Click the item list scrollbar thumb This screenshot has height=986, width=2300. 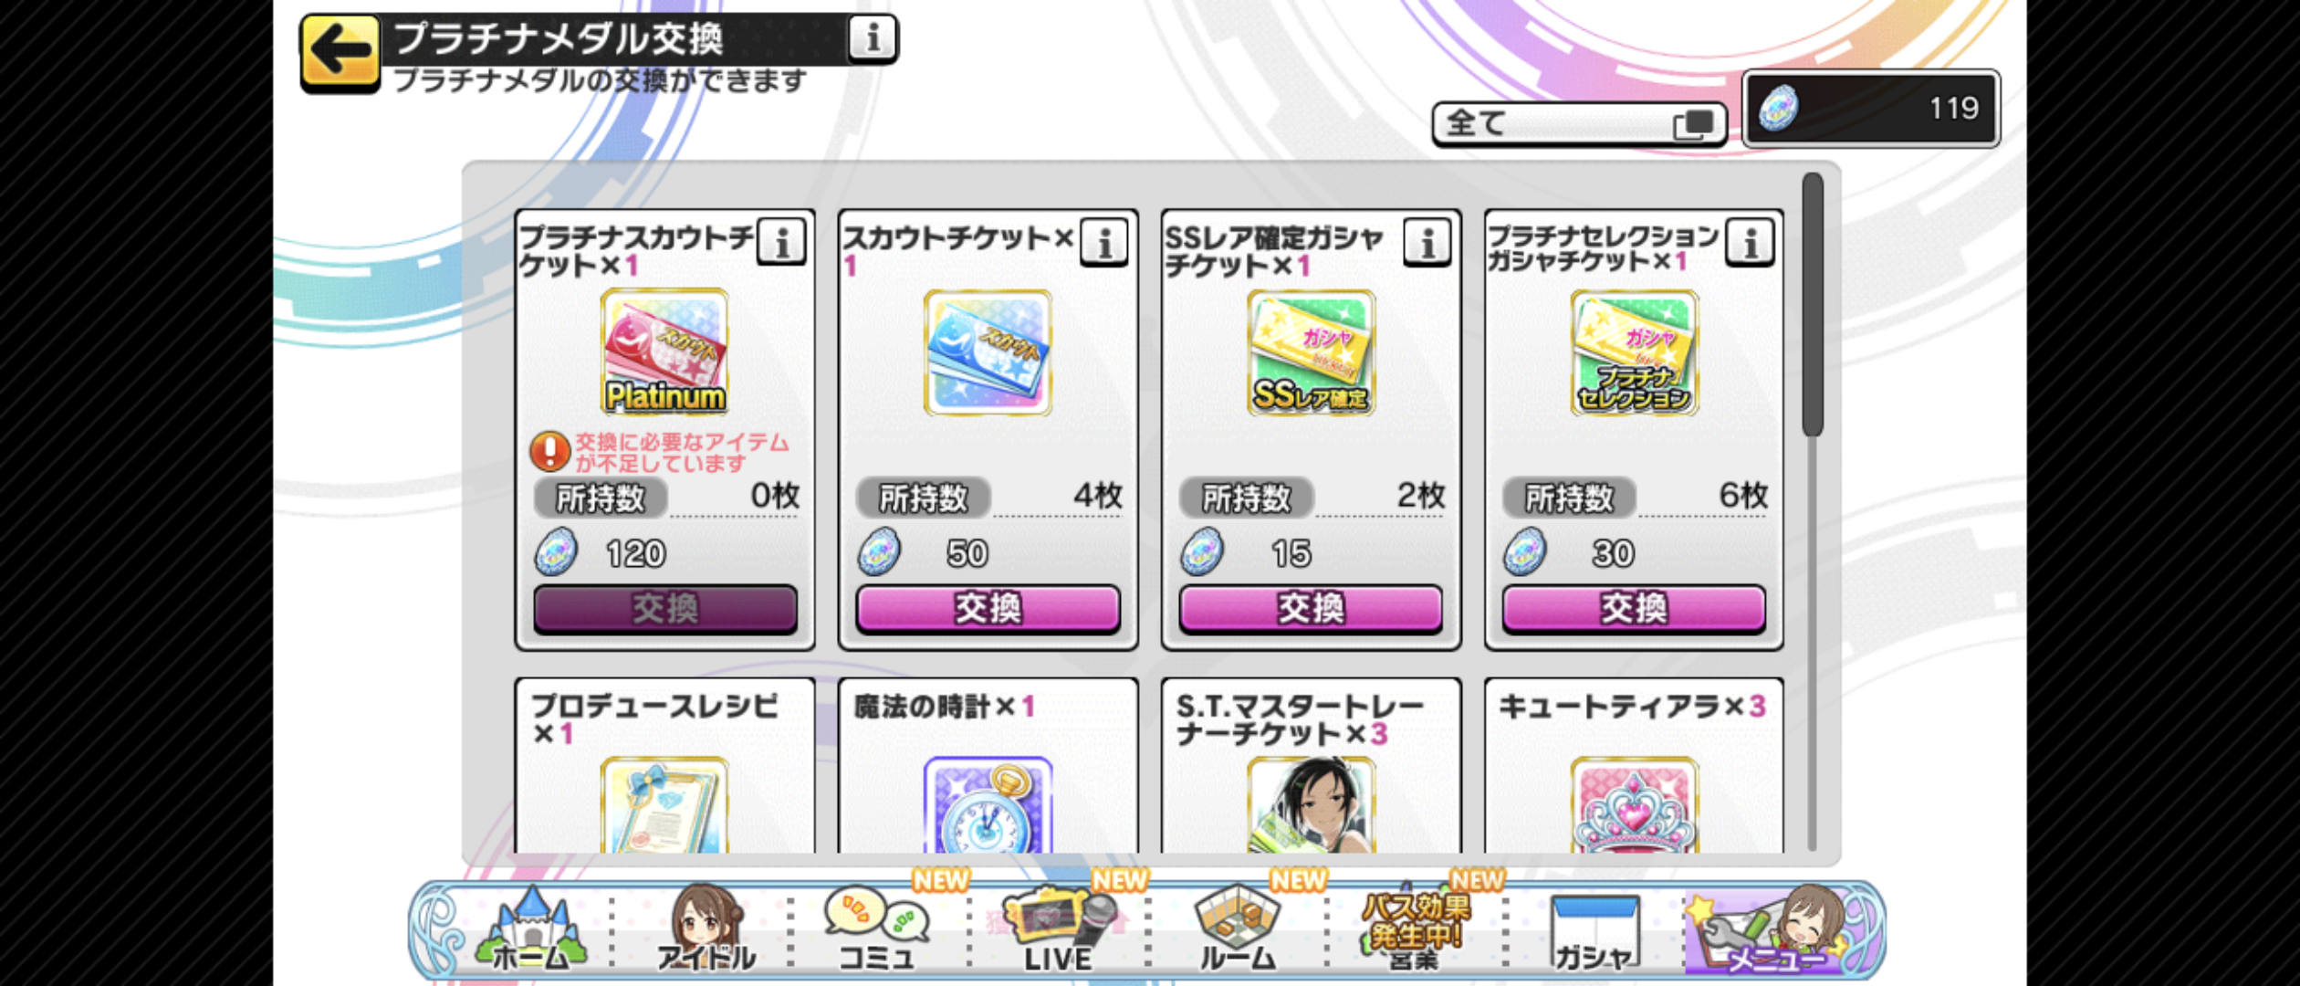point(1813,305)
